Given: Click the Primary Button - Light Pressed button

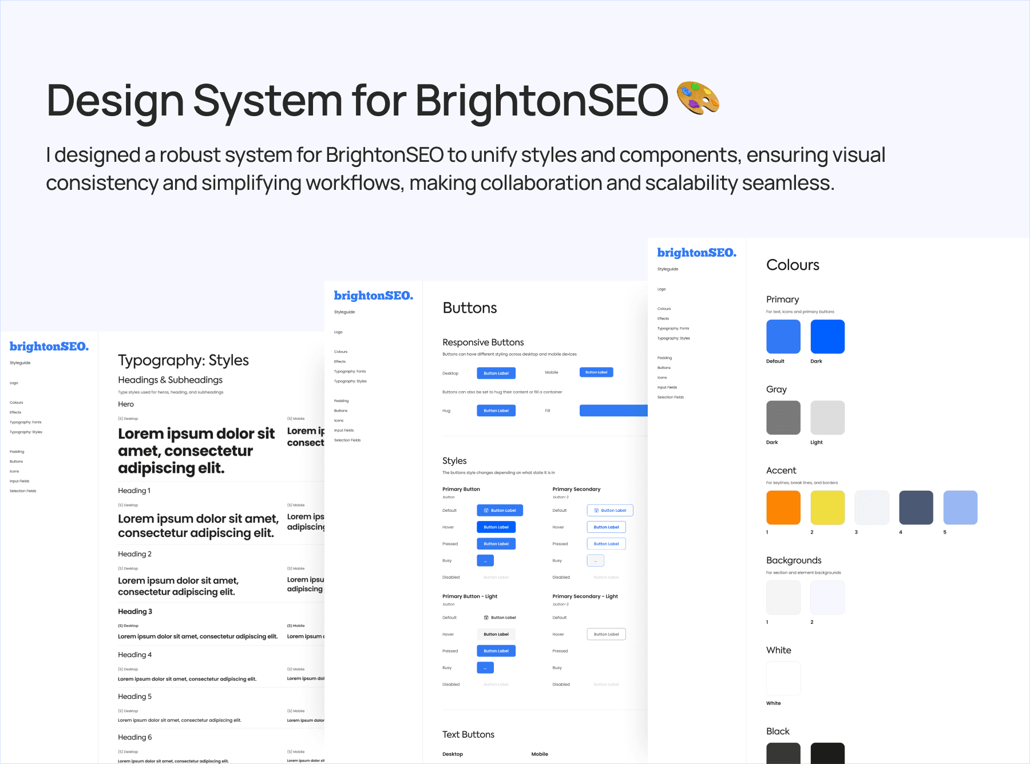Looking at the screenshot, I should 496,651.
